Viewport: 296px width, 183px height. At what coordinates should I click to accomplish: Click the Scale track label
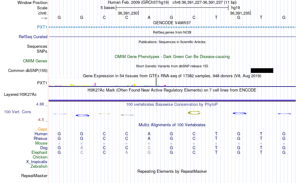tap(42, 8)
